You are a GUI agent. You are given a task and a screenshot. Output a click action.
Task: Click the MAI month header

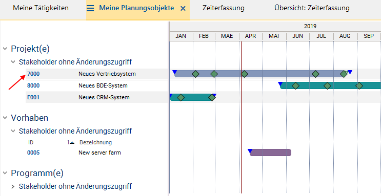click(274, 36)
